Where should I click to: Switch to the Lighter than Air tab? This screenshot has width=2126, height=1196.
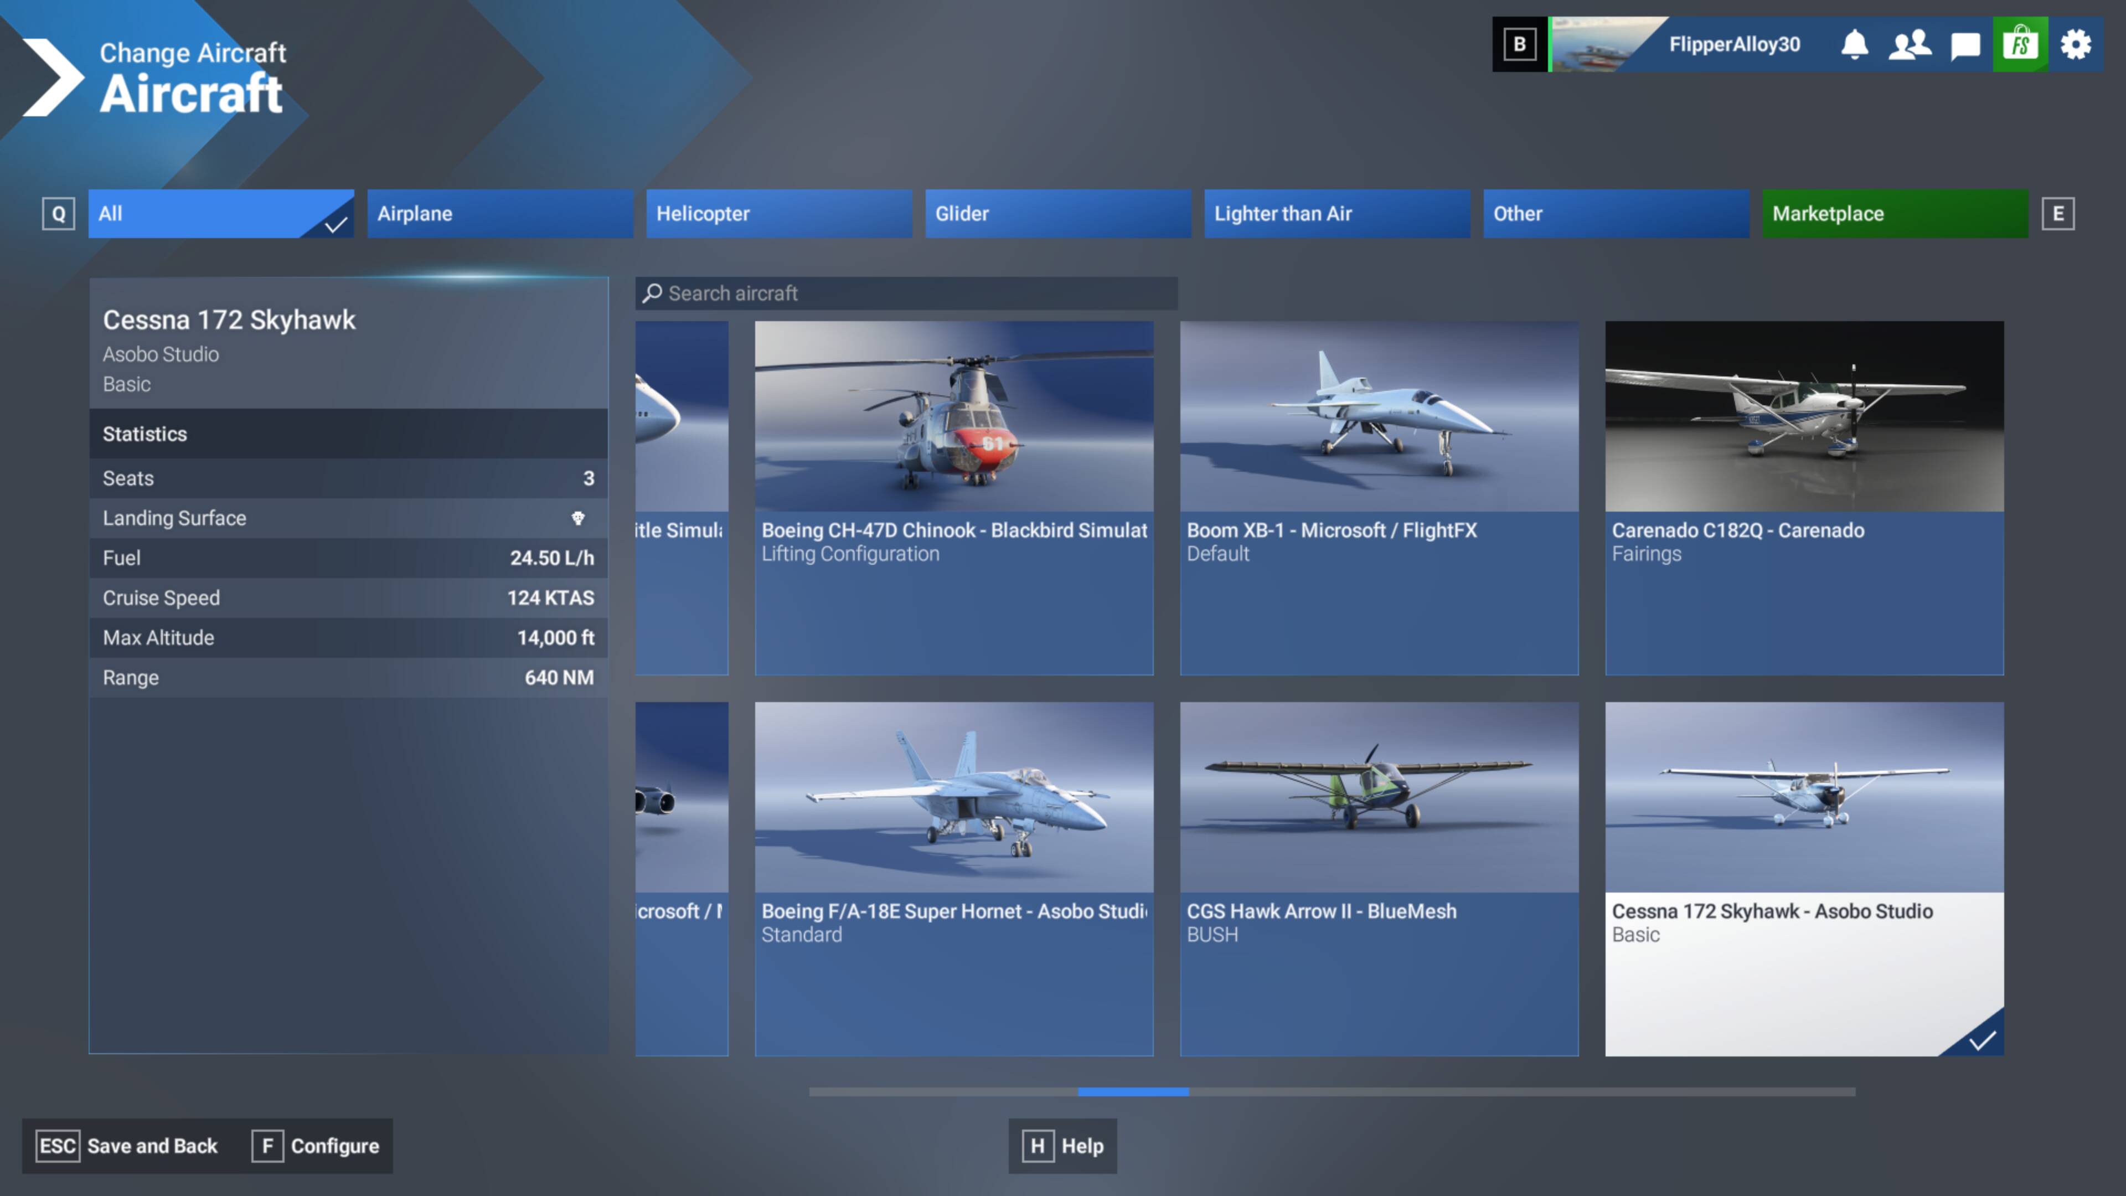click(x=1336, y=214)
